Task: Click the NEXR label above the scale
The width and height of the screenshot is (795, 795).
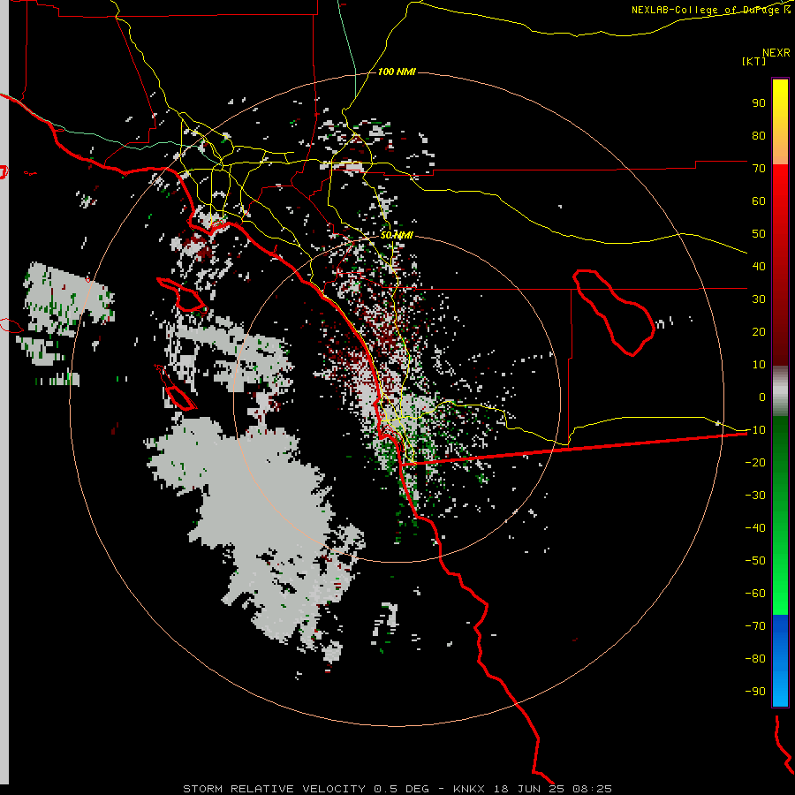Action: coord(776,53)
